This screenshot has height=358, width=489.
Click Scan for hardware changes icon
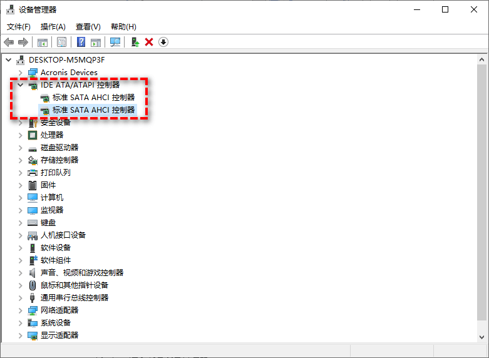(x=115, y=42)
